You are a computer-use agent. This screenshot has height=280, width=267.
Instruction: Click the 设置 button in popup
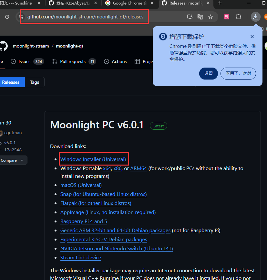tap(209, 73)
